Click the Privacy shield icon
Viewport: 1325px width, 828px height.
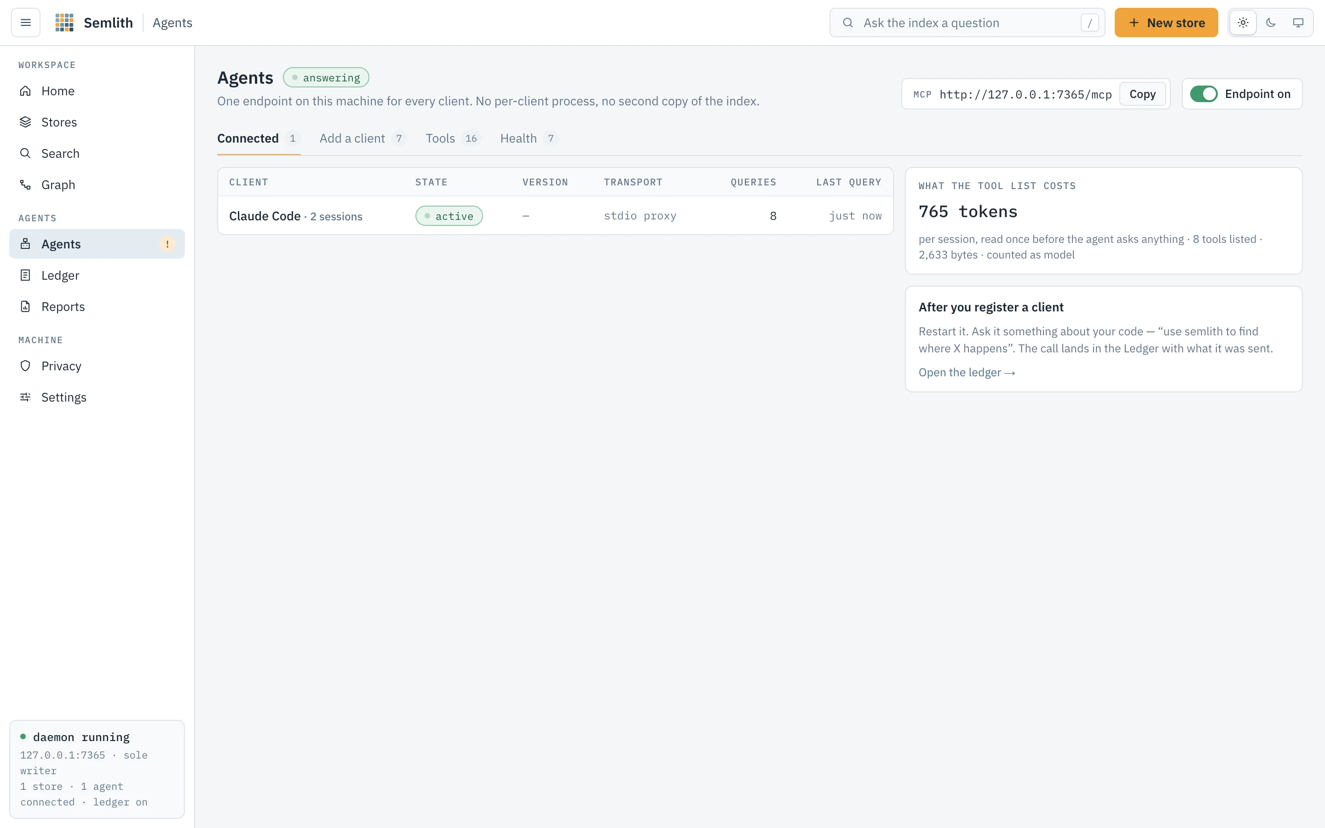click(25, 366)
